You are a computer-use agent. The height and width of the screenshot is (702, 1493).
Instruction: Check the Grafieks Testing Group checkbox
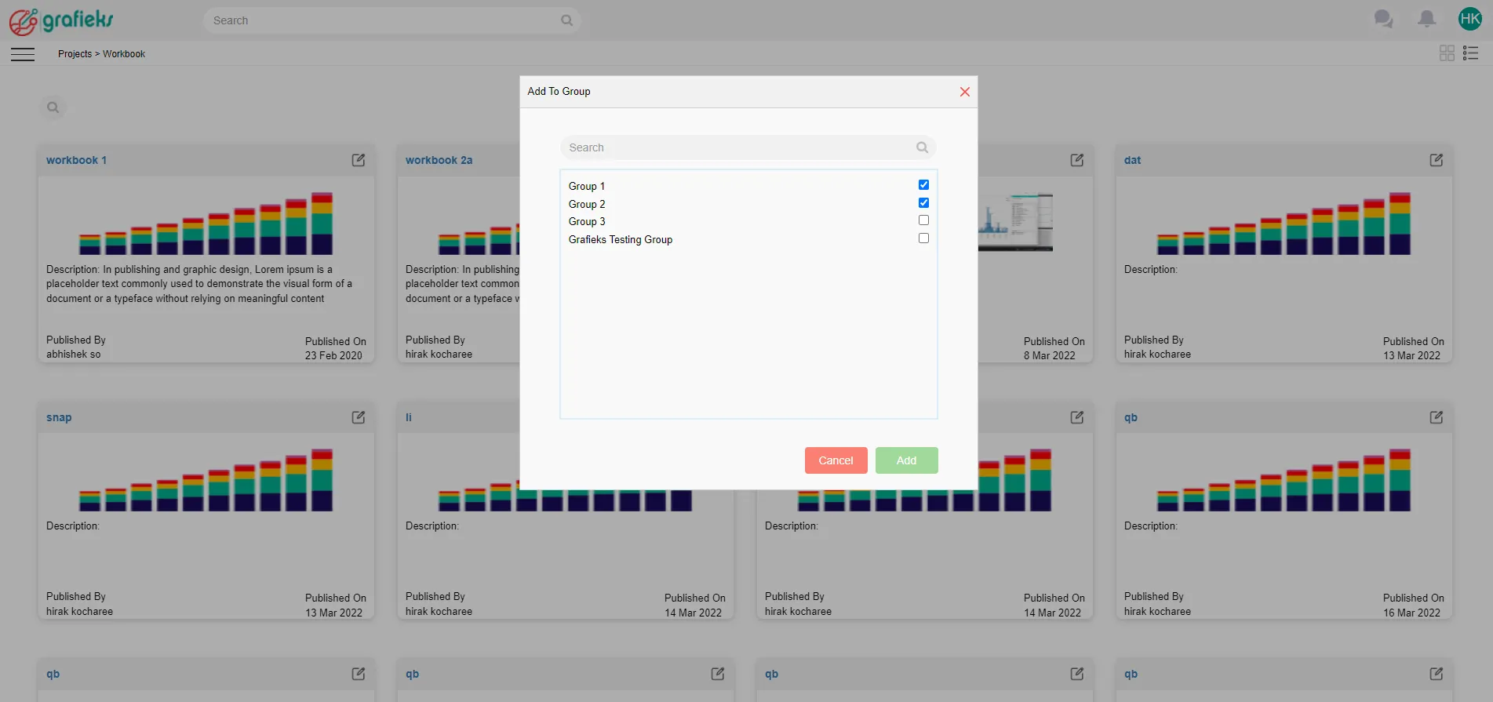pyautogui.click(x=923, y=238)
